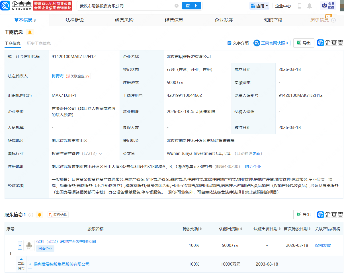Click the 企查查 logo icon top left

(5, 5)
